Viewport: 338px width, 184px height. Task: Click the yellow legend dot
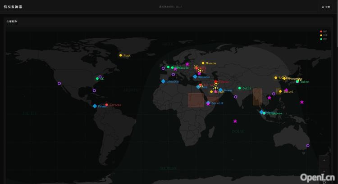tap(321, 35)
